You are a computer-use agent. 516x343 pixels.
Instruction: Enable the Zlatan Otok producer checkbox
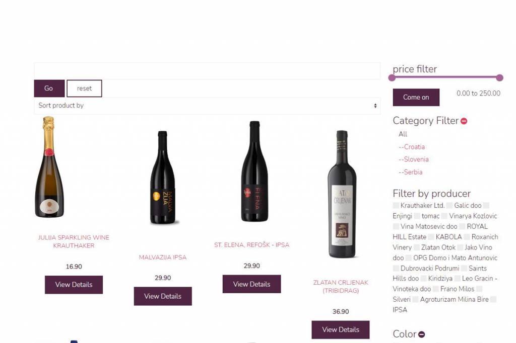417,247
